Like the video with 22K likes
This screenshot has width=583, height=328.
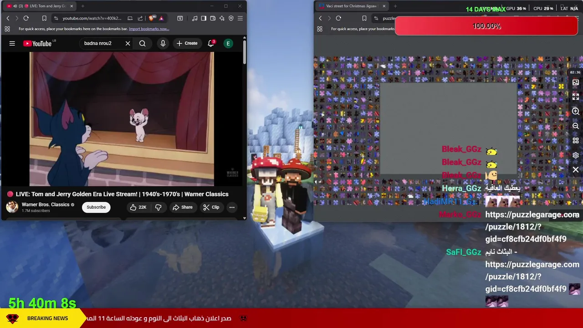(138, 207)
